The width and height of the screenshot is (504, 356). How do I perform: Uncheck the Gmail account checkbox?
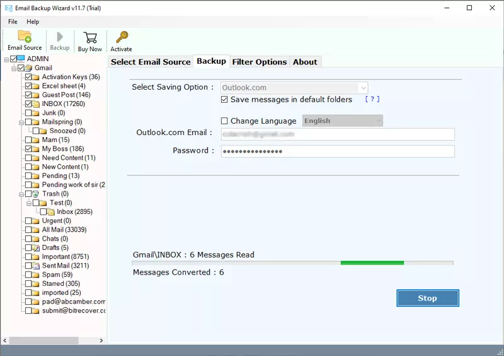pyautogui.click(x=21, y=68)
